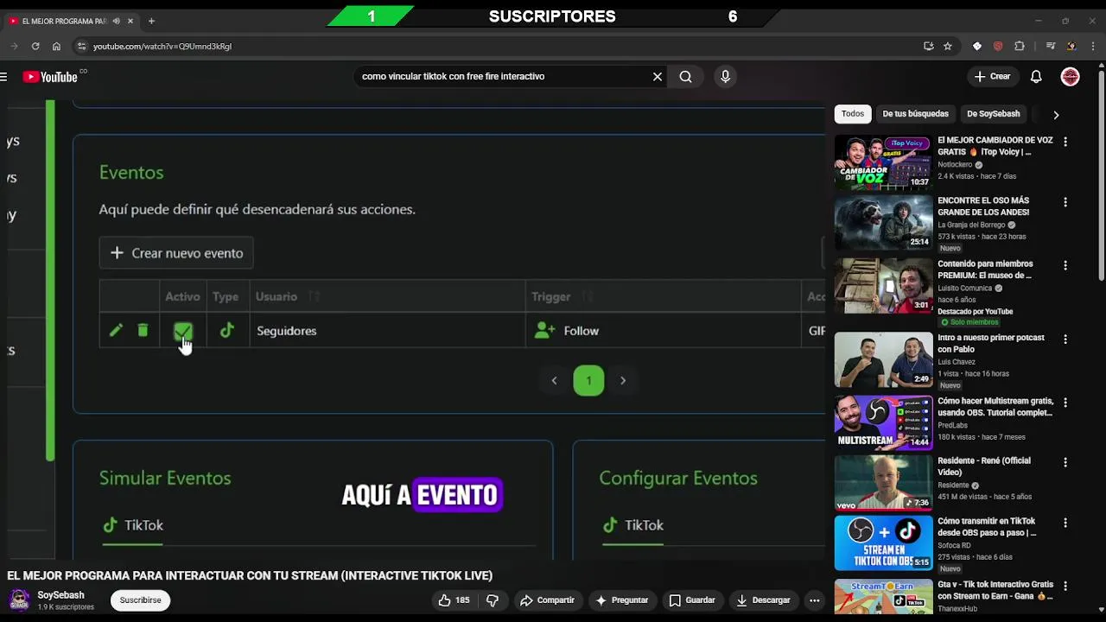Bookmark this page with the star icon
The image size is (1106, 622).
(948, 46)
